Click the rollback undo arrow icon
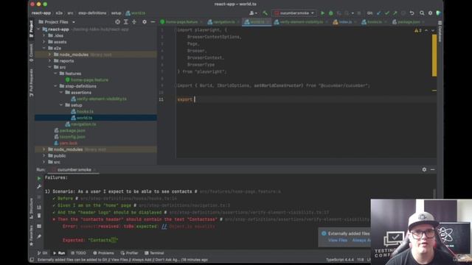The height and width of the screenshot is (265, 472). [412, 13]
